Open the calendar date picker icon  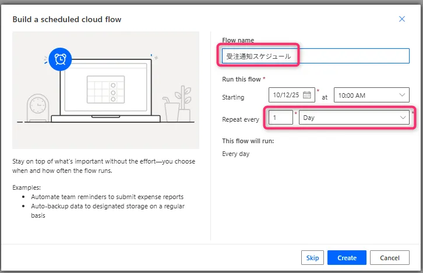coord(307,95)
